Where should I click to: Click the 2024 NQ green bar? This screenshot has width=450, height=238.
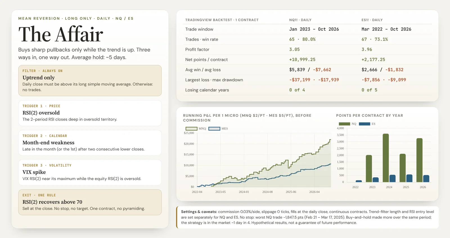(x=386, y=158)
